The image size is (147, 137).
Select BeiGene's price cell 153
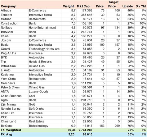pos(100,126)
